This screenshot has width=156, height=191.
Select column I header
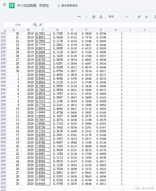(x=130, y=30)
